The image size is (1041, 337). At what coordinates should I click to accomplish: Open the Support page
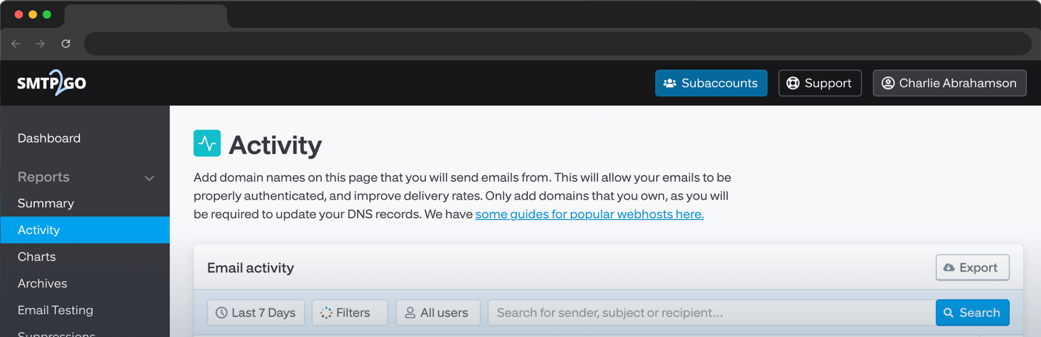tap(819, 83)
